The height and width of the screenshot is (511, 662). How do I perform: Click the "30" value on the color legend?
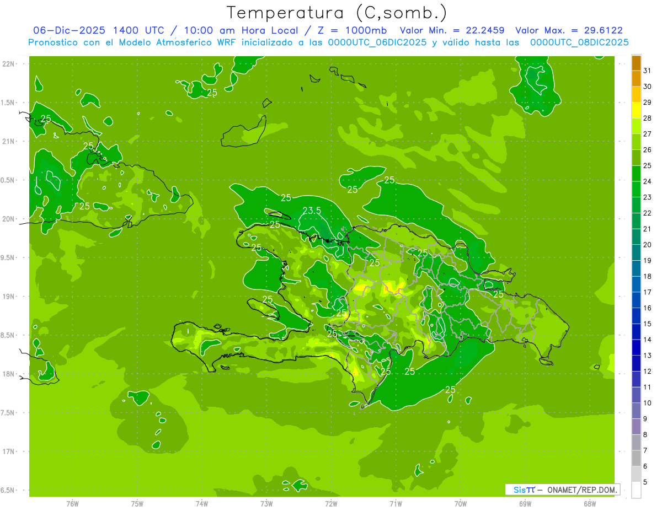(648, 87)
